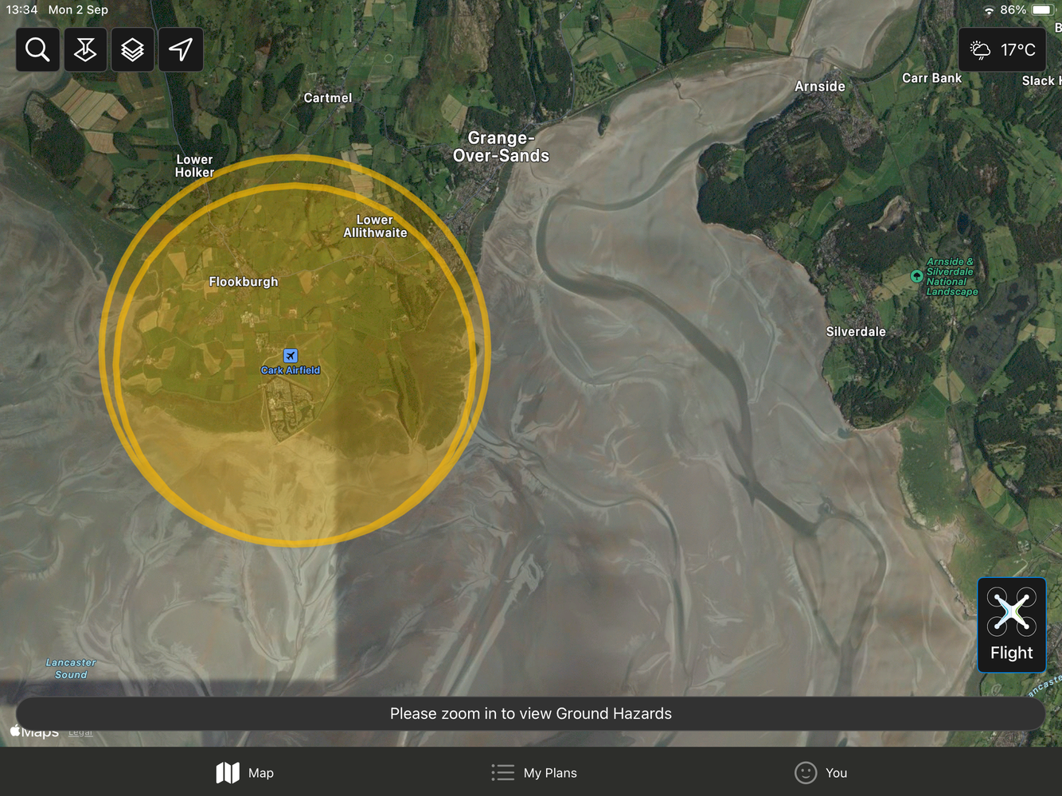Open the Apple Maps Legal link

click(80, 732)
